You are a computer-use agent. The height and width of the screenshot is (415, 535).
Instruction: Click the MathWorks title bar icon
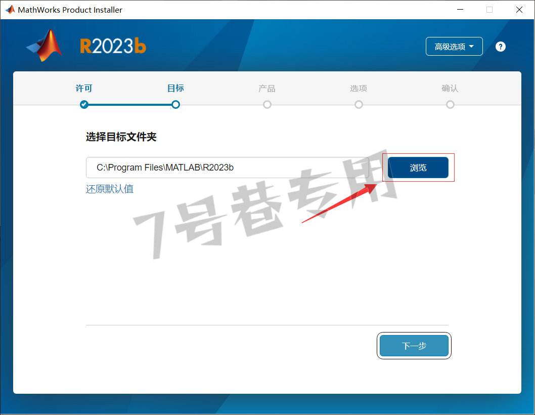tap(10, 10)
